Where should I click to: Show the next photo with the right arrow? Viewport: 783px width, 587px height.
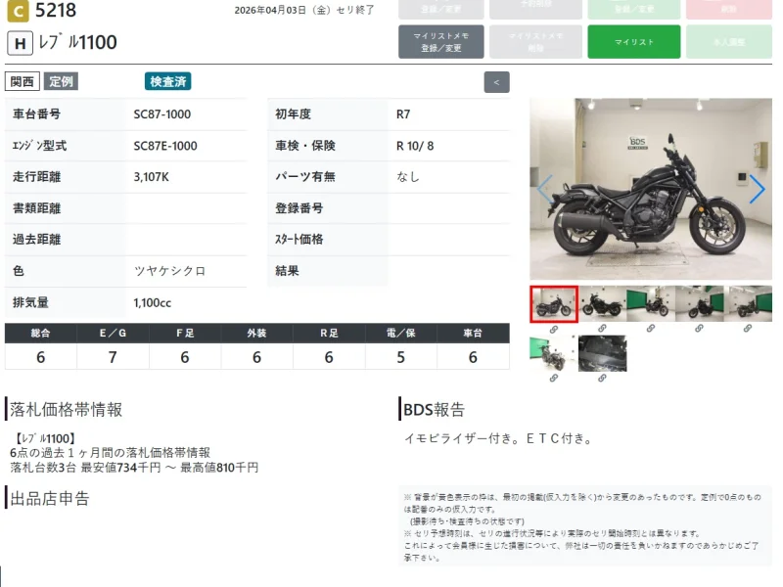coord(757,189)
